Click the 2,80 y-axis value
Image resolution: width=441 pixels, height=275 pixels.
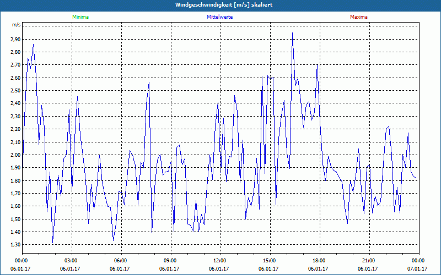(16, 52)
